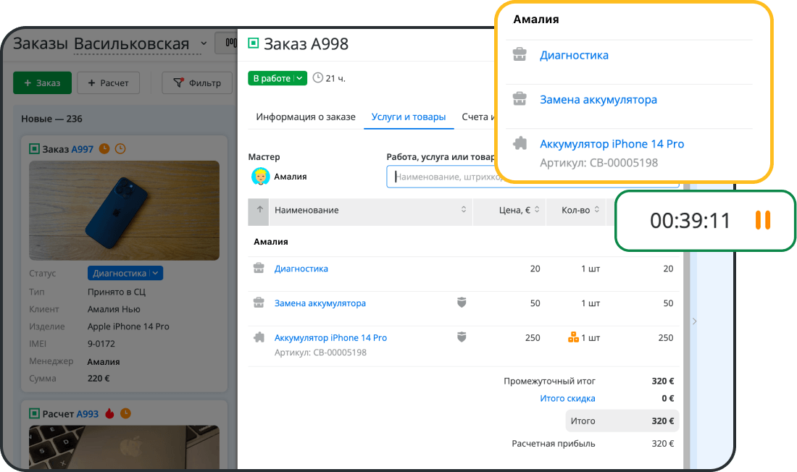Click the green + Заказ button
797x472 pixels.
[42, 83]
